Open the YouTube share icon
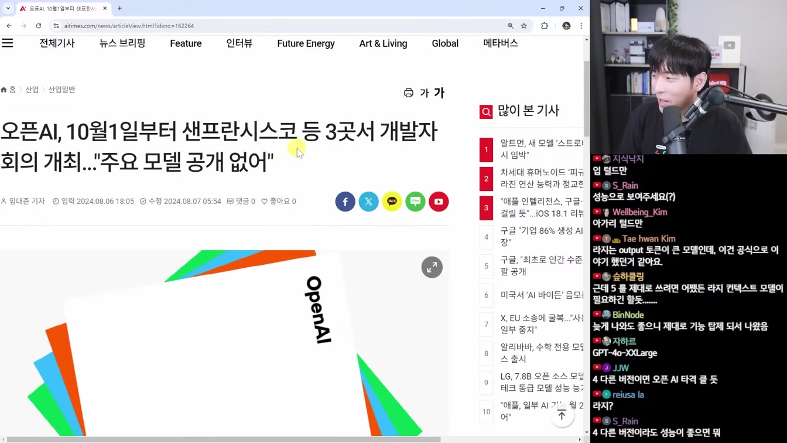This screenshot has width=787, height=443. point(439,202)
